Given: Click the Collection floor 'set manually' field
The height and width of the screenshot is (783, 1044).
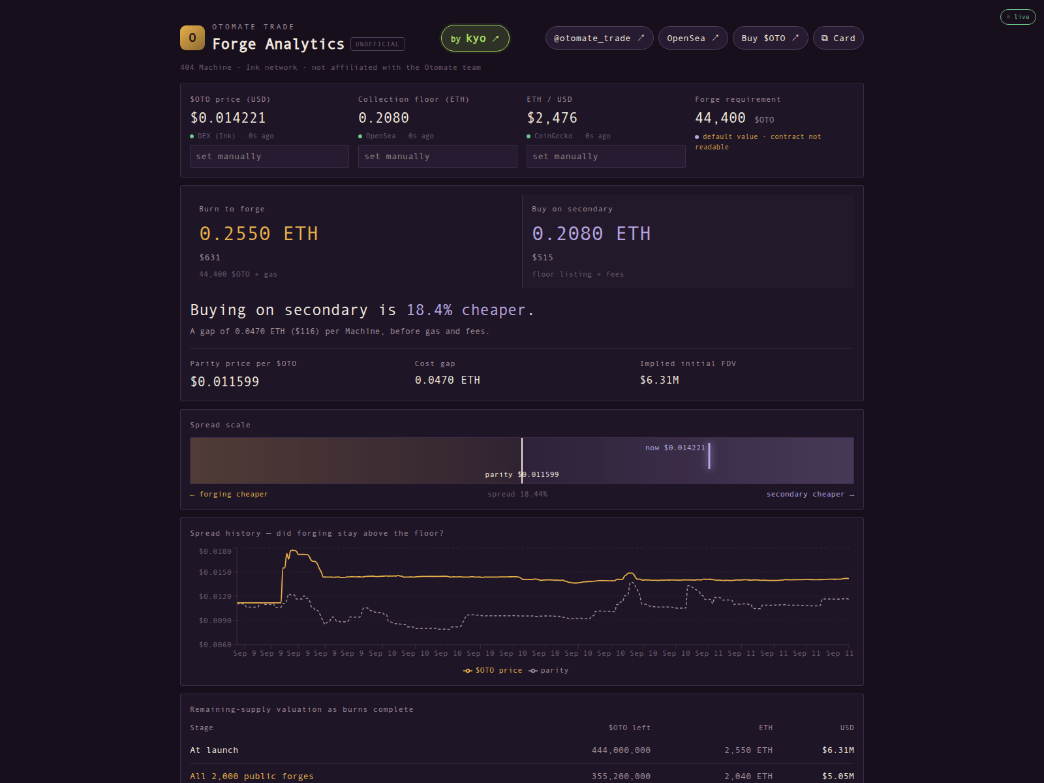Looking at the screenshot, I should (x=437, y=157).
